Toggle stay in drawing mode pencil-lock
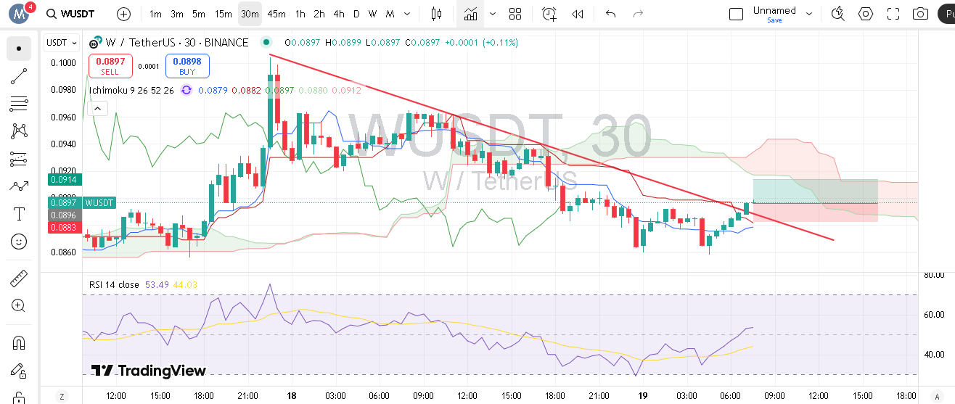This screenshot has width=955, height=404. [19, 371]
